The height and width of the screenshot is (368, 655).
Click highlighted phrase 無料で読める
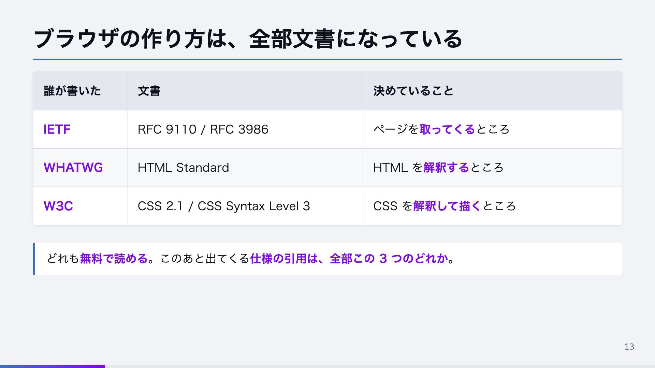114,259
